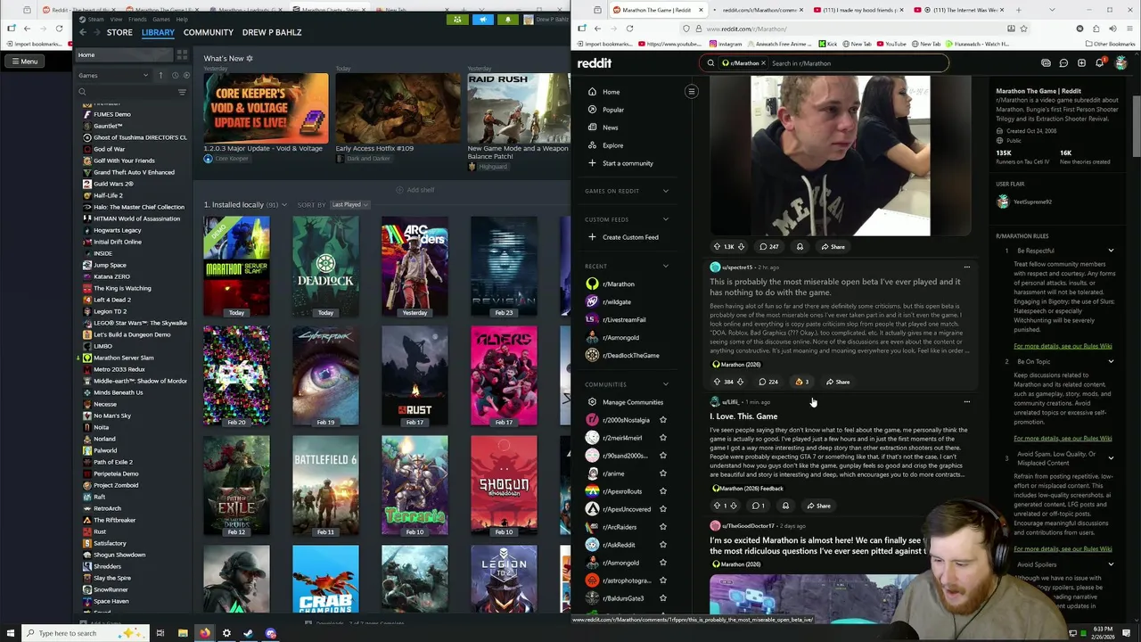Screen dimensions: 1141x642
Task: Collapse Be On Topic rule
Action: (1111, 361)
